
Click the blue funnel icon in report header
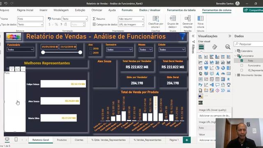click(x=182, y=37)
